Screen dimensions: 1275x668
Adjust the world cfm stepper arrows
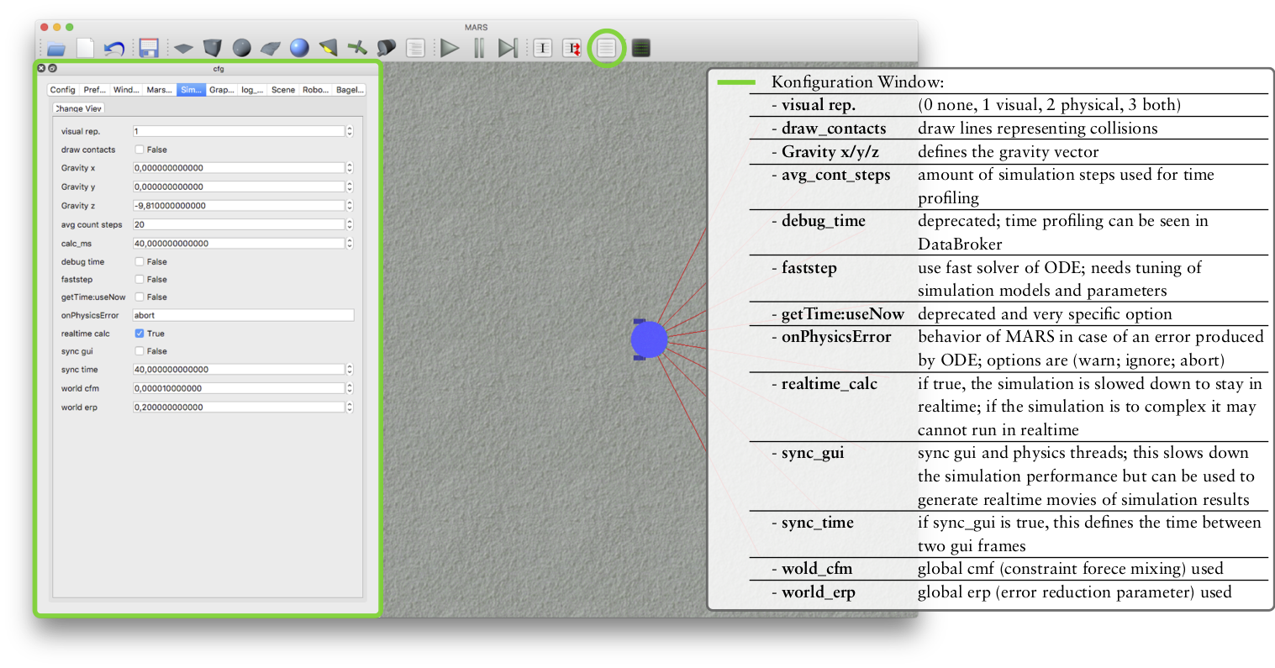tap(350, 388)
